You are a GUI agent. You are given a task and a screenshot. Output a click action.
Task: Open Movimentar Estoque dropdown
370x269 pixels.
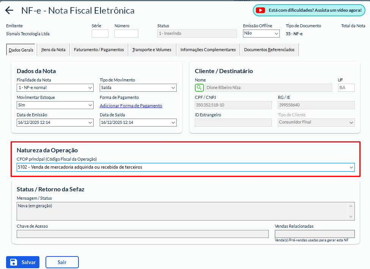[90, 105]
